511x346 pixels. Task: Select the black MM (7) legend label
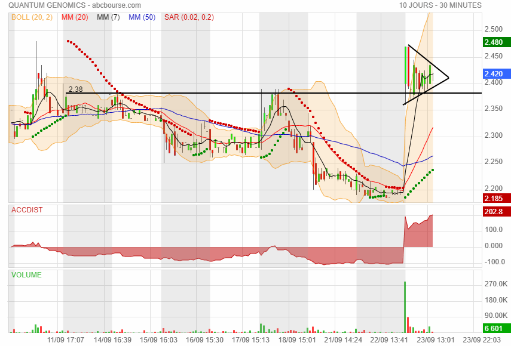pyautogui.click(x=109, y=17)
